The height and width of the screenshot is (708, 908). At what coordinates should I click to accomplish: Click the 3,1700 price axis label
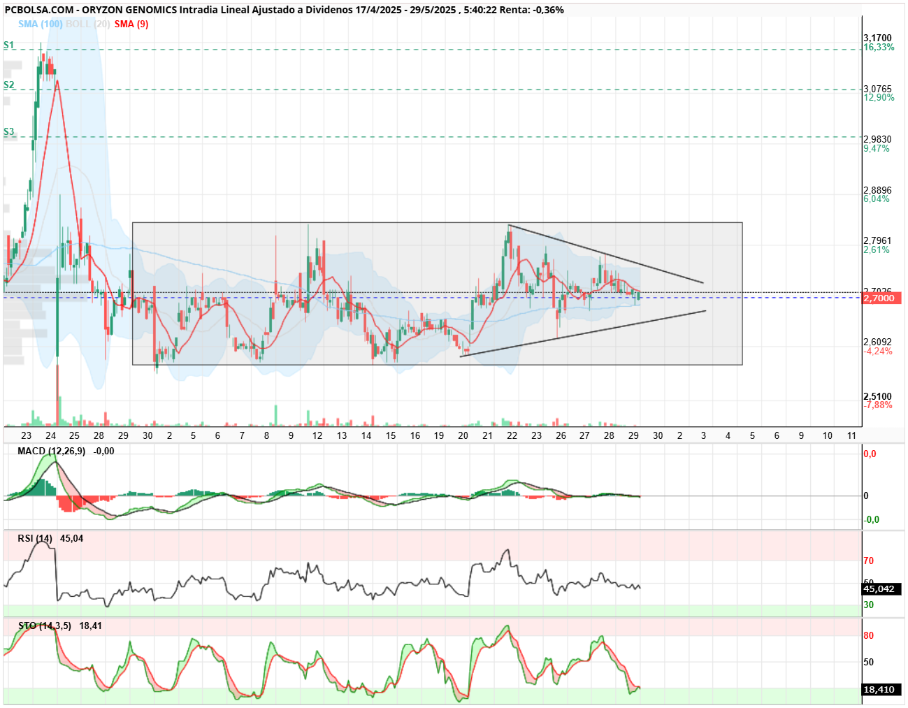[878, 38]
